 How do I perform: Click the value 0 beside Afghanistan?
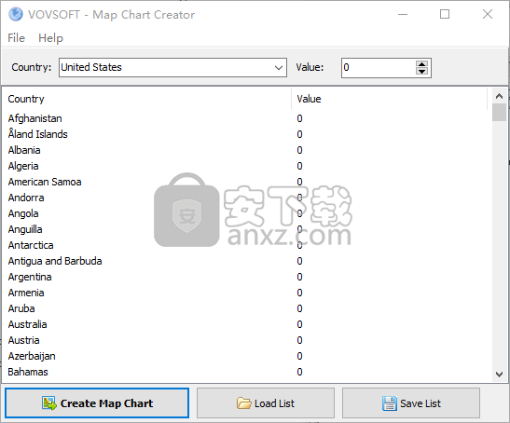[x=299, y=118]
